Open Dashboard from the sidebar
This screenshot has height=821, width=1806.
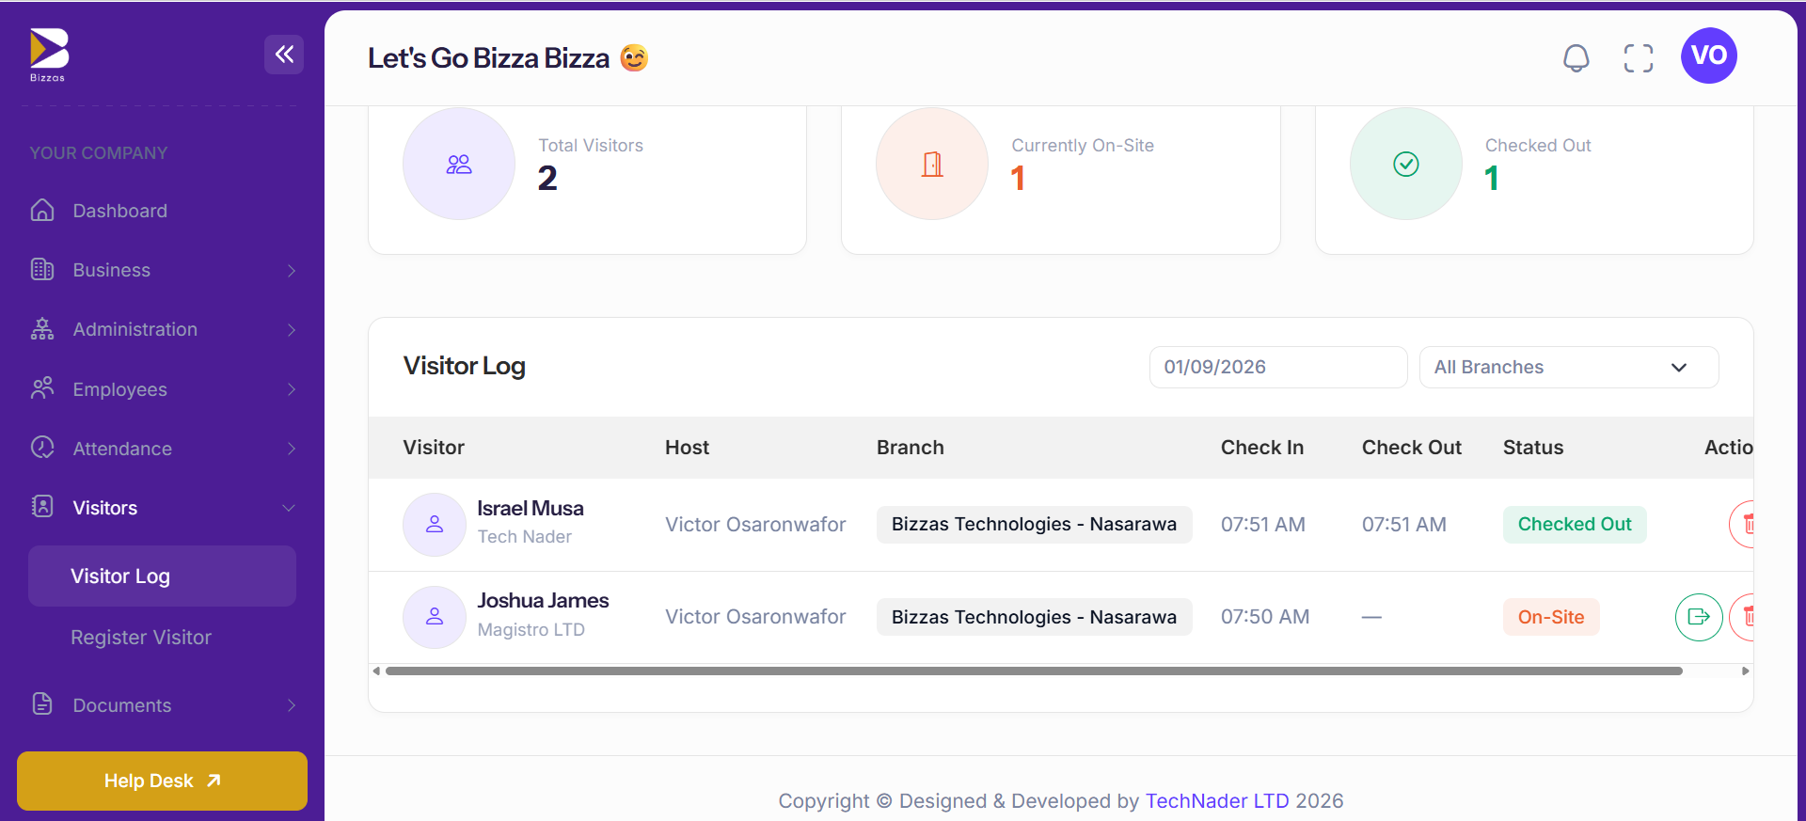[162, 211]
